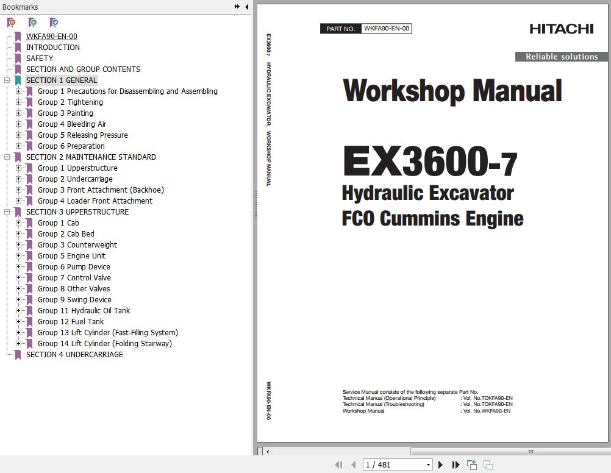Click the bookmark icon beside INTRODUCTION

click(x=18, y=48)
